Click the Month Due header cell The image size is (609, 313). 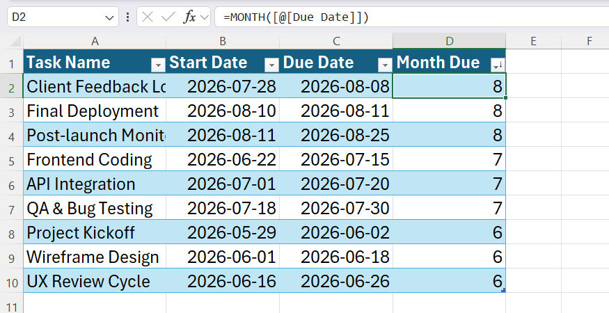[x=450, y=61]
